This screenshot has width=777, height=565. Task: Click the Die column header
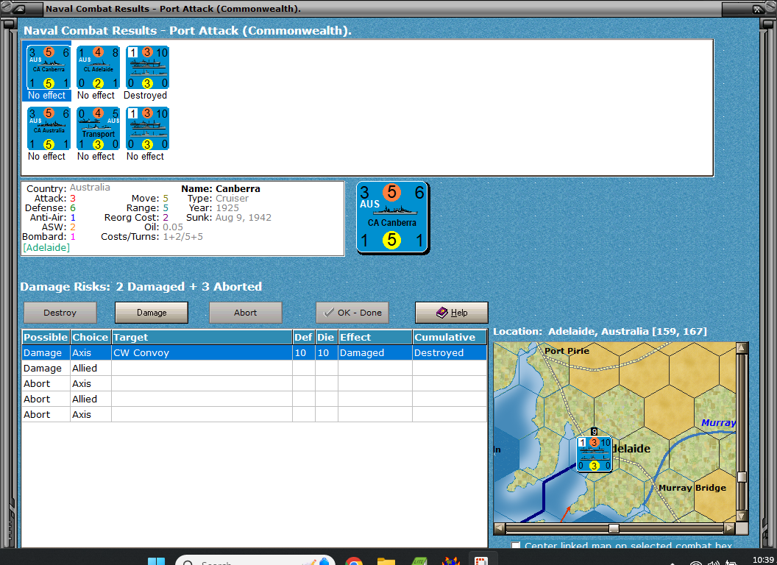click(x=326, y=337)
